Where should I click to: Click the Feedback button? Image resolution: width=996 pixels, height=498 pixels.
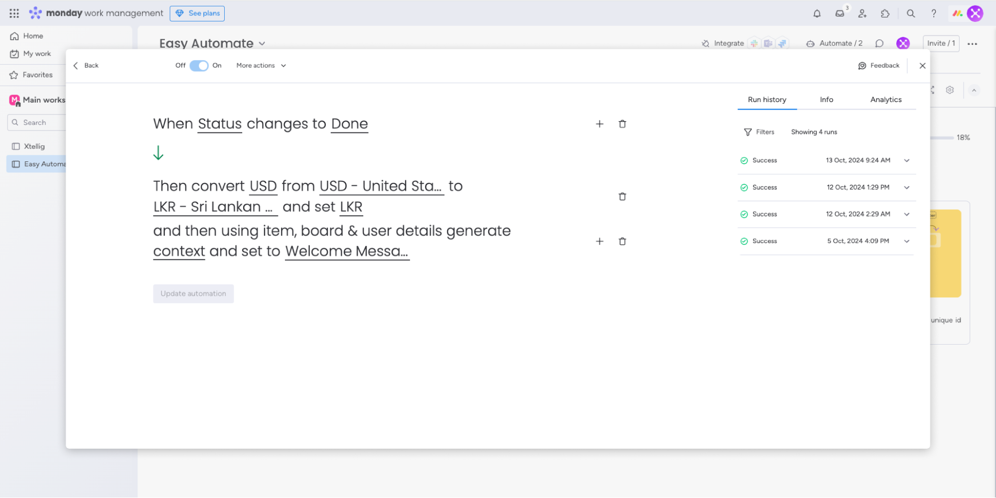878,66
